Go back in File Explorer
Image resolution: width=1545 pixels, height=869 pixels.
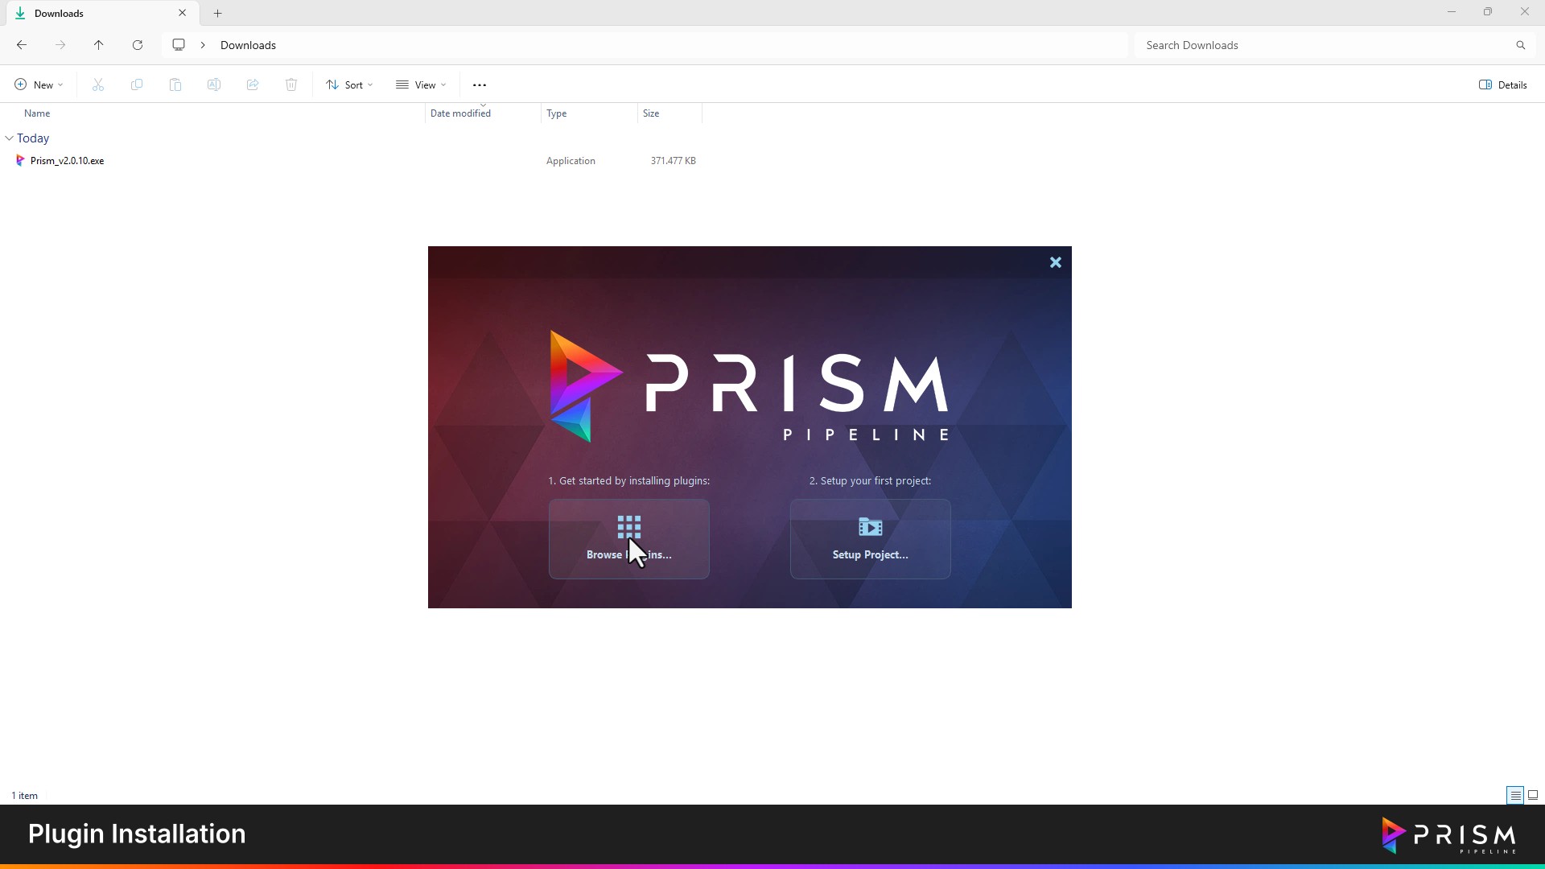(x=22, y=45)
